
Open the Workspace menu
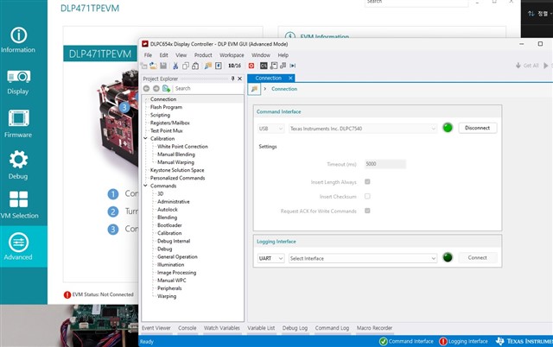(x=232, y=55)
